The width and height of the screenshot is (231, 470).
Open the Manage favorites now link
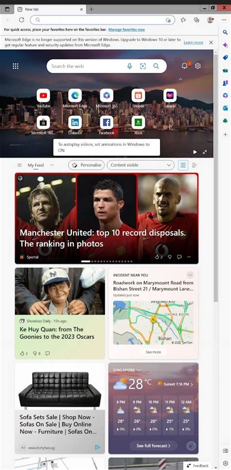127,30
